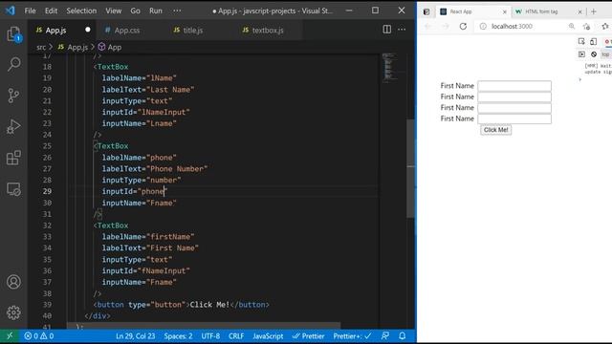The image size is (612, 344).
Task: Change encoding via UTF-8
Action: [210, 335]
